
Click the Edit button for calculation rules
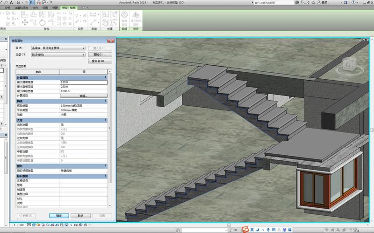(x=83, y=96)
